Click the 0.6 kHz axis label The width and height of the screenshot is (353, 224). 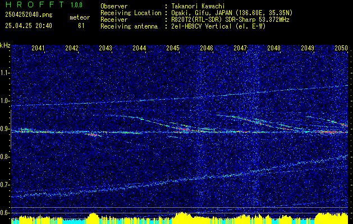[5, 213]
